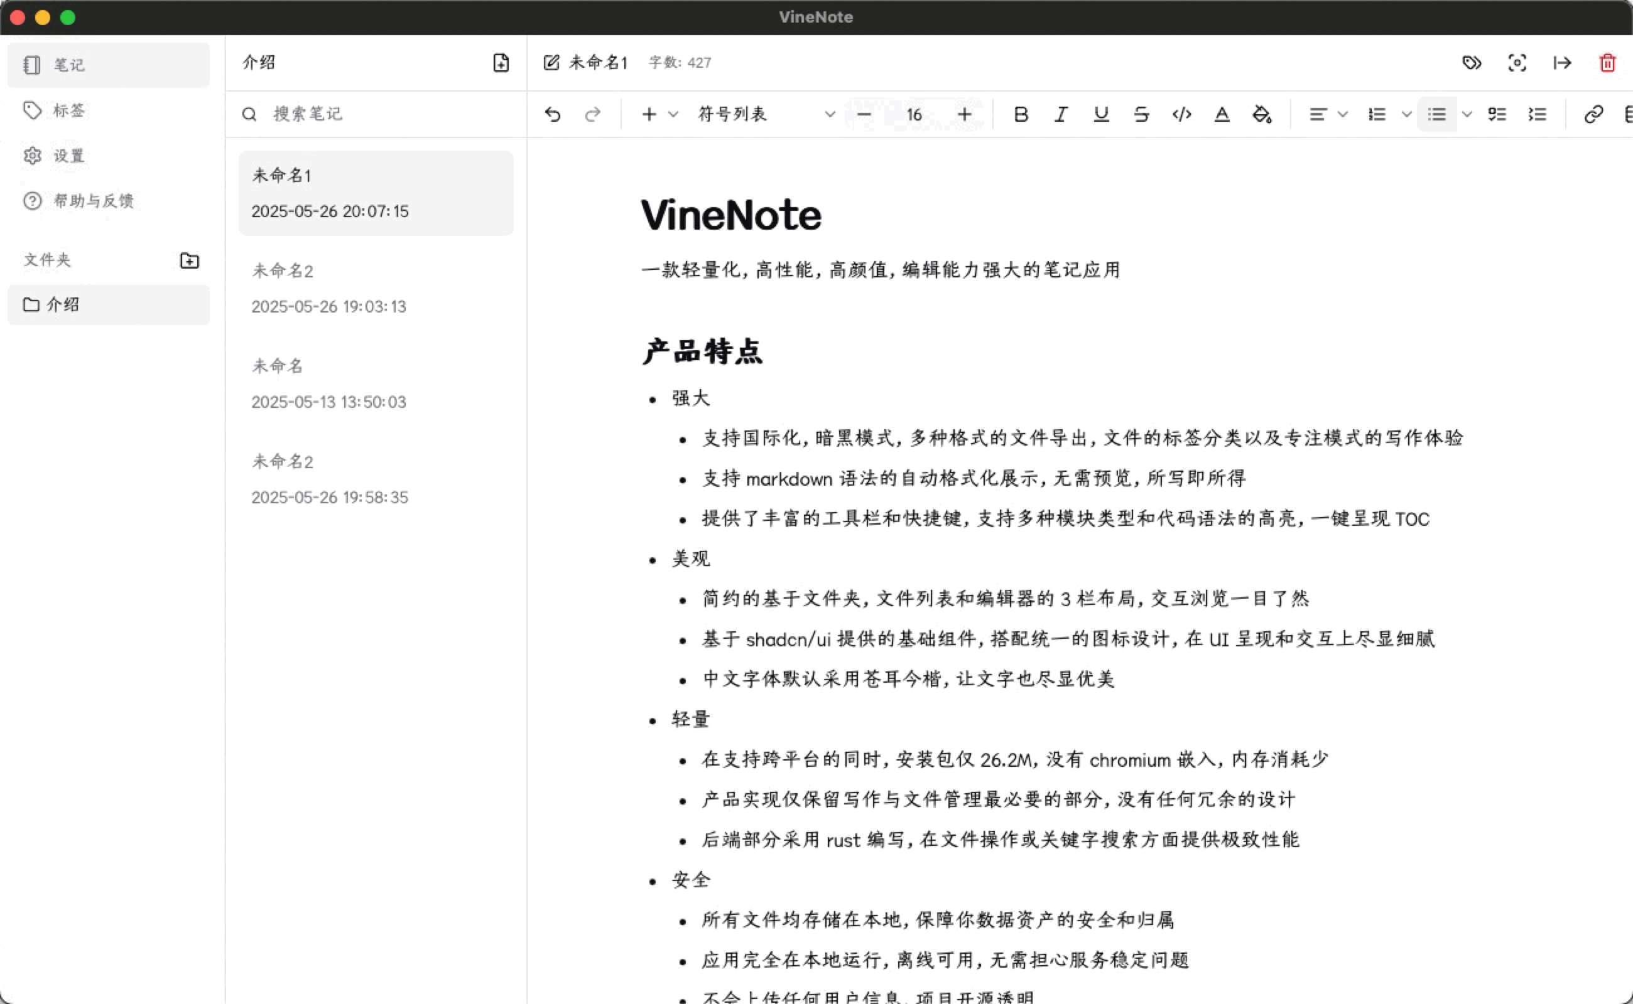
Task: Go to 设置 in the sidebar
Action: (x=69, y=156)
